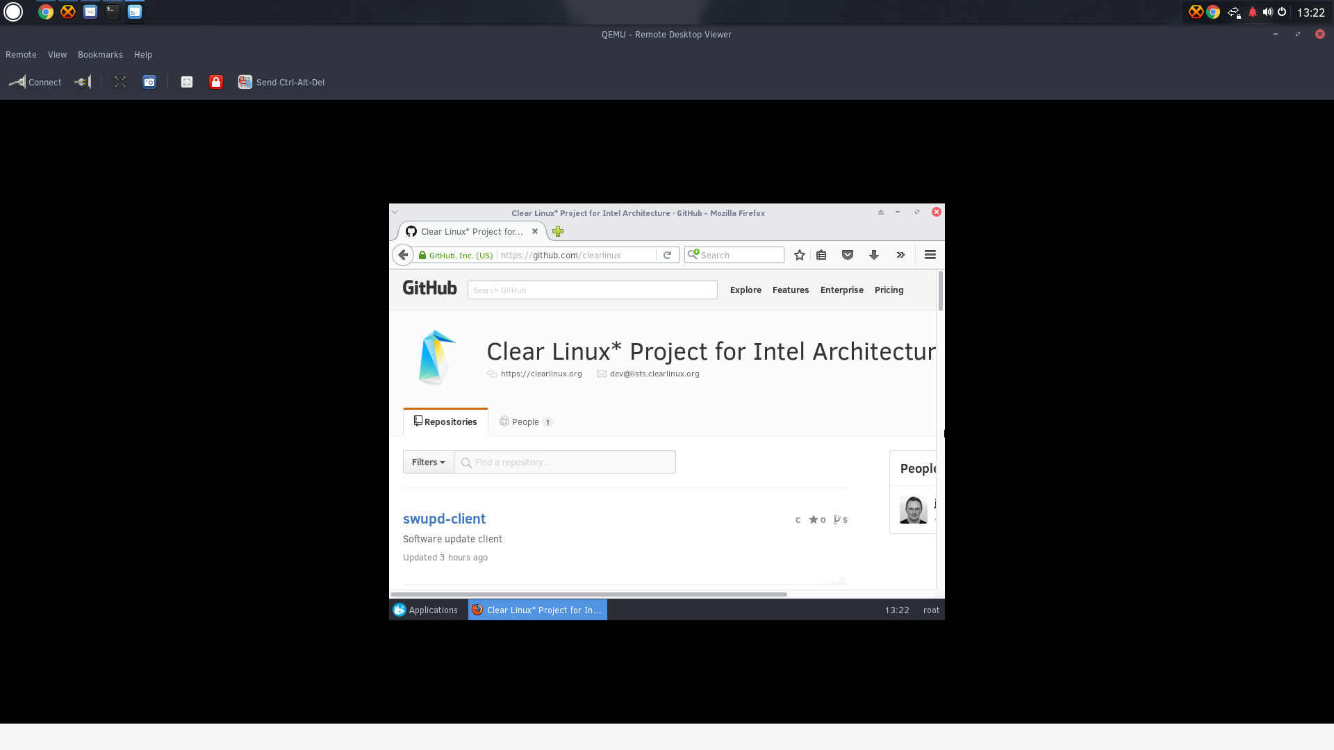Screen dimensions: 1334x750
Task: Go back with the Firefox back arrow
Action: 403,255
